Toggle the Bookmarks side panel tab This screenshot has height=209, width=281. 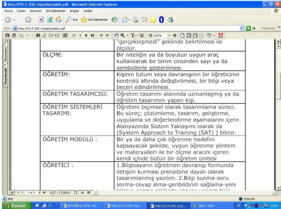5,54
